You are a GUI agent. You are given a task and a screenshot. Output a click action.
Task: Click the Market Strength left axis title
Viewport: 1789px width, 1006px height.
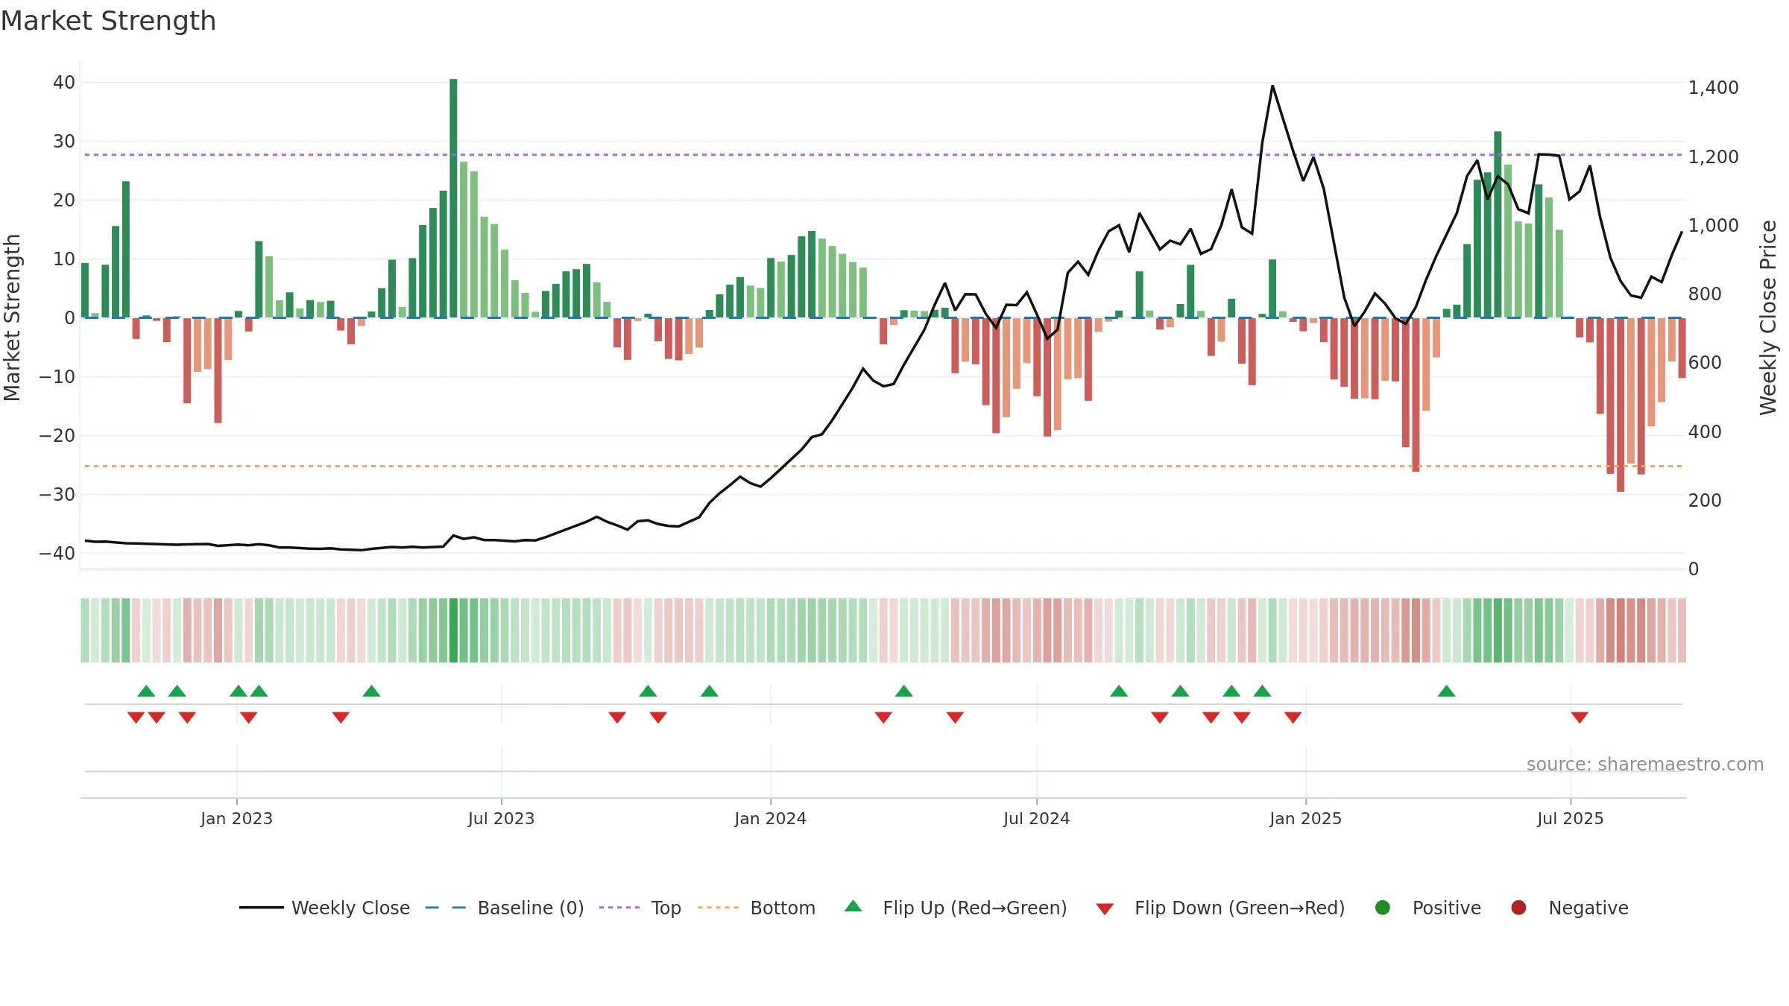[12, 318]
